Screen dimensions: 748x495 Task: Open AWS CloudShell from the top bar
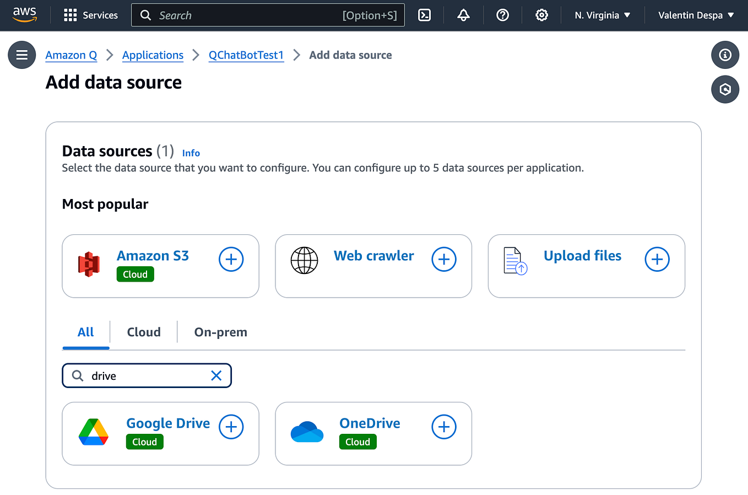[x=424, y=15]
